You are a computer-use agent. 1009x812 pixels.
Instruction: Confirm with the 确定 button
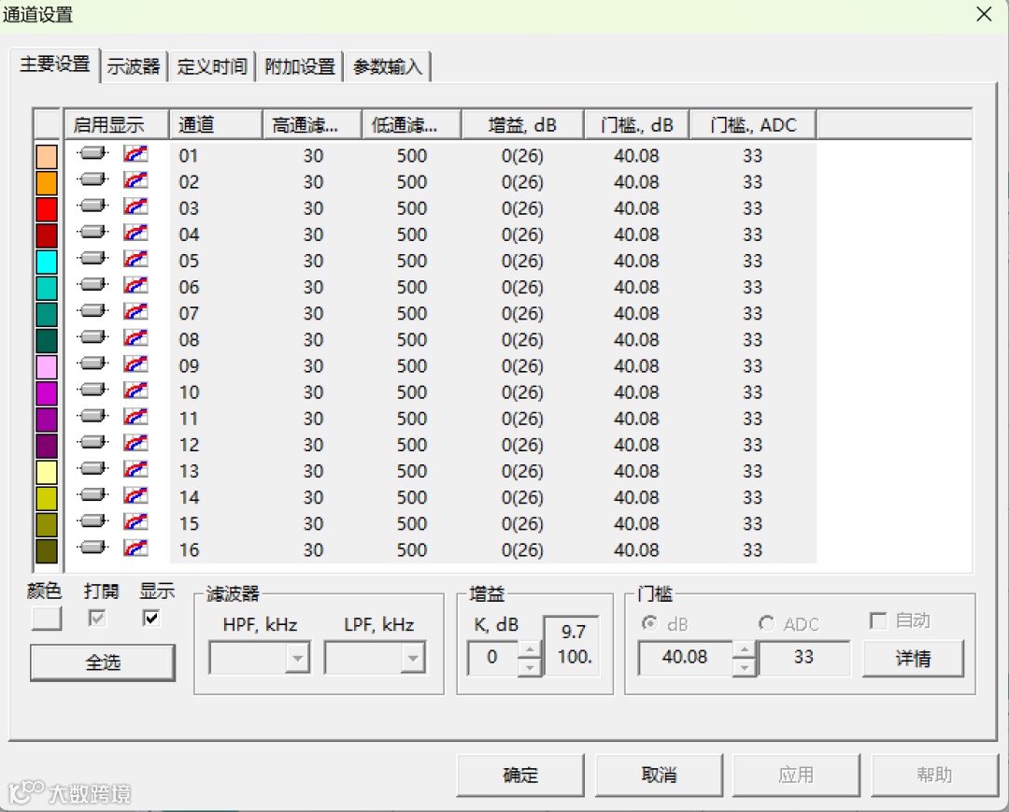tap(520, 775)
